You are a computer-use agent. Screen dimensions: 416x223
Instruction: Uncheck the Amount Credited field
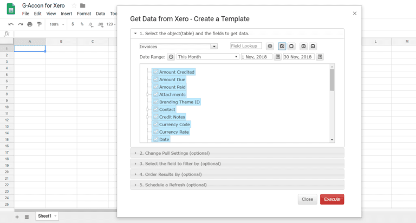[x=156, y=72]
